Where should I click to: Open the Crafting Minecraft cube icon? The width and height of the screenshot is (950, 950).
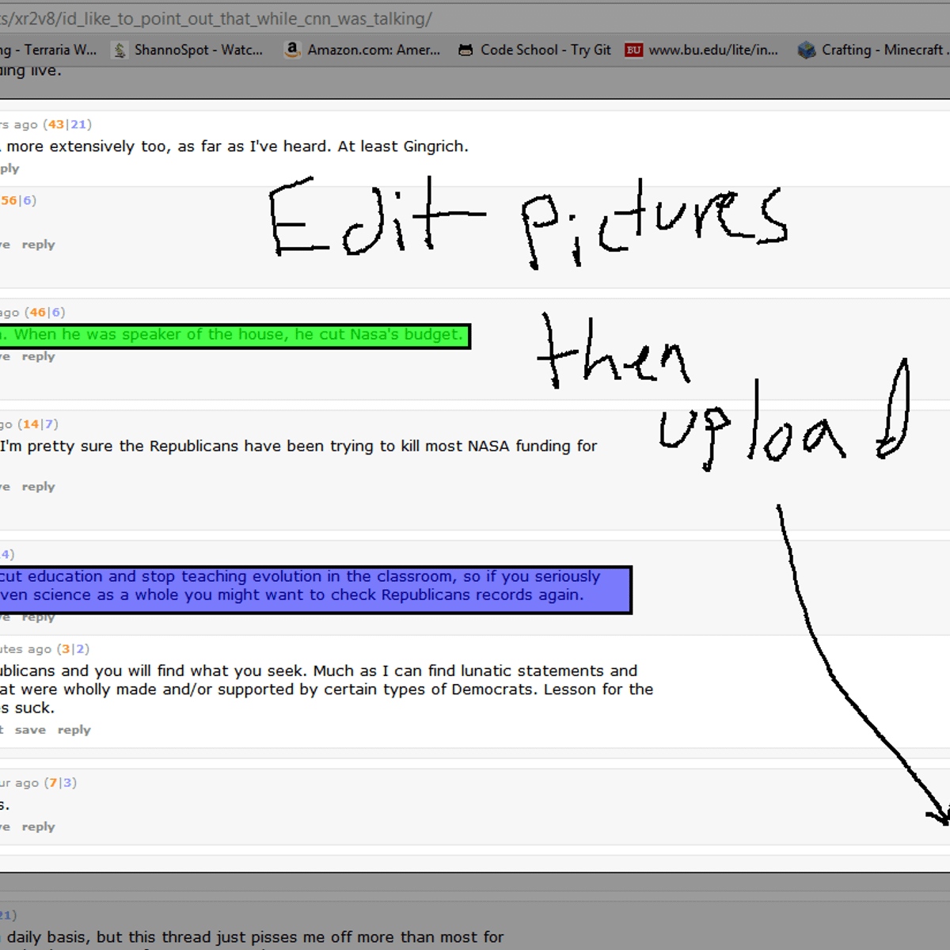pos(806,50)
